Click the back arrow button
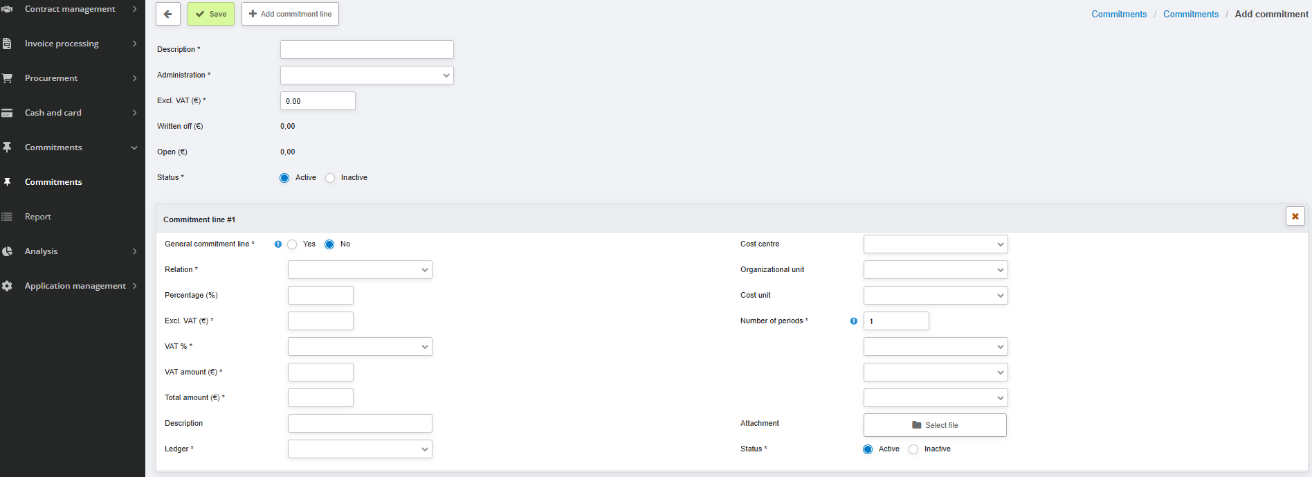 tap(167, 14)
